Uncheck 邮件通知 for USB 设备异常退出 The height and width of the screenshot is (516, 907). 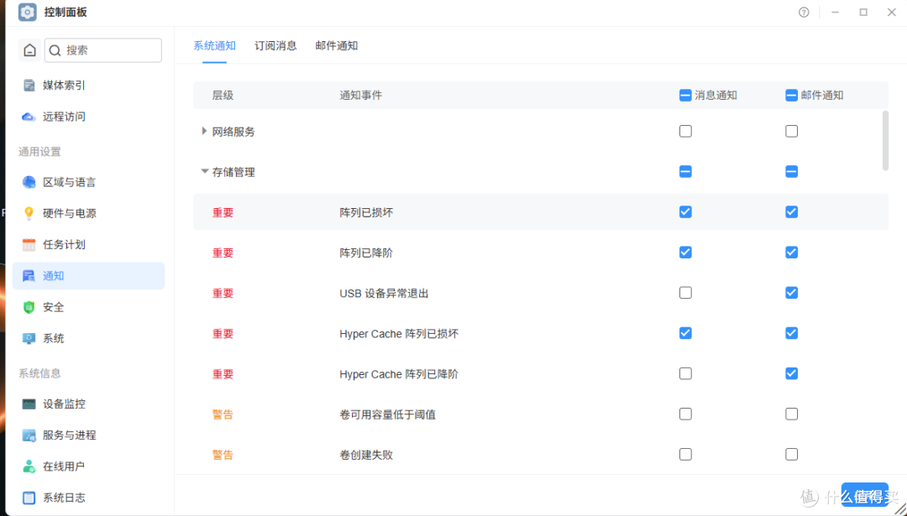pyautogui.click(x=791, y=293)
